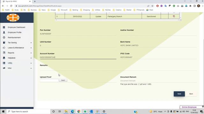The image size is (204, 114).
Task: Click the Aadhar Number field
Action: tap(158, 34)
